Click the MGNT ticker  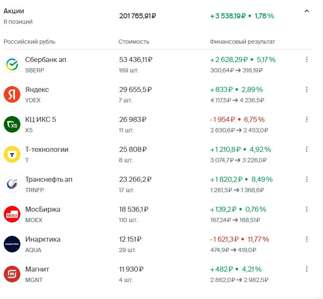(34, 280)
